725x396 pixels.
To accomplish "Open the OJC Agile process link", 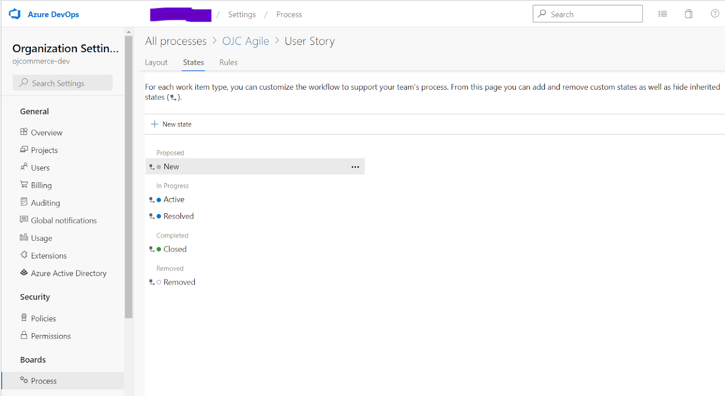I will coord(246,41).
